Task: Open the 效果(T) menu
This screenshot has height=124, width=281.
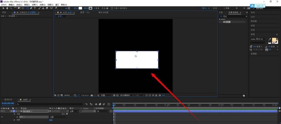Action: 35,5
